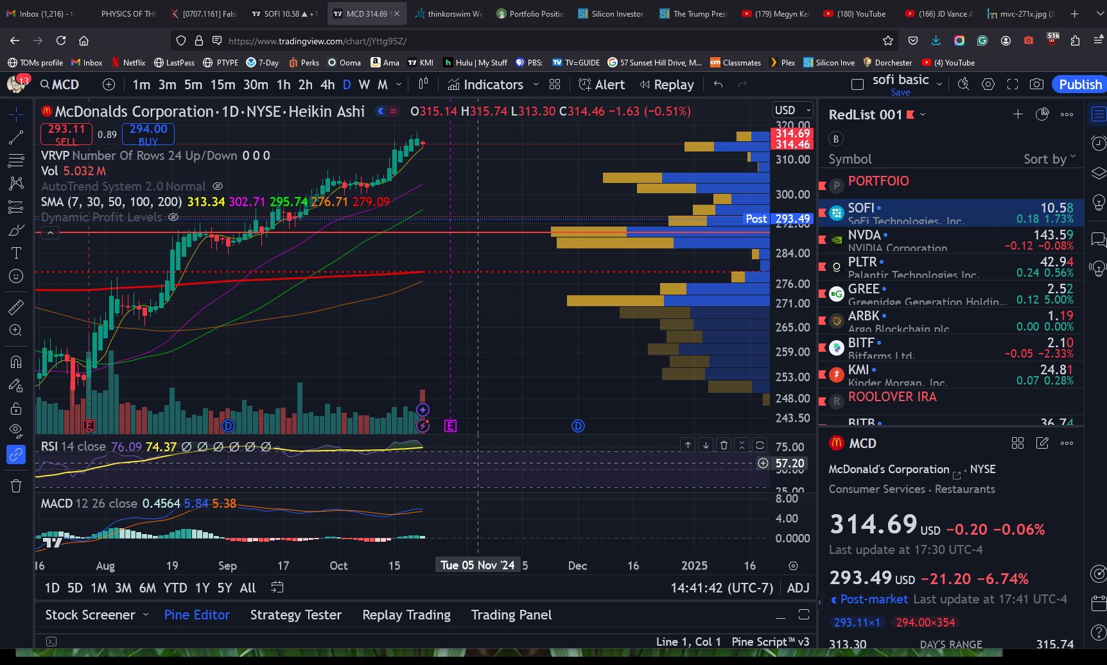
Task: Enter fullscreen mode
Action: [1013, 84]
